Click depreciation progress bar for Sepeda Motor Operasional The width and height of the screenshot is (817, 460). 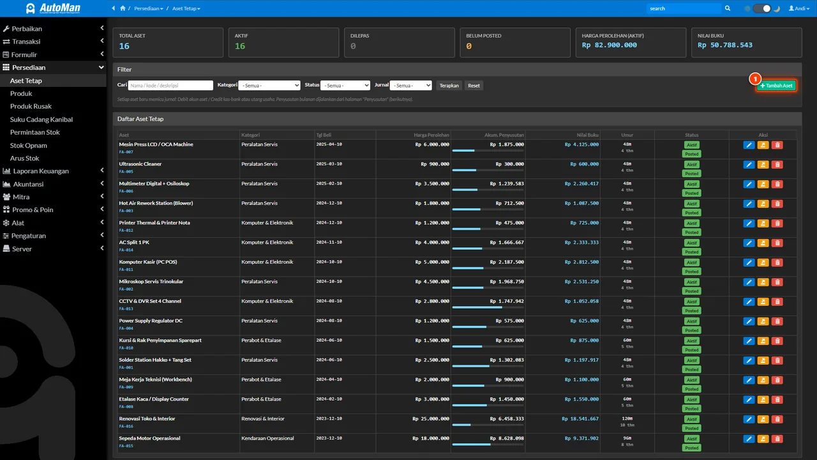[488, 444]
